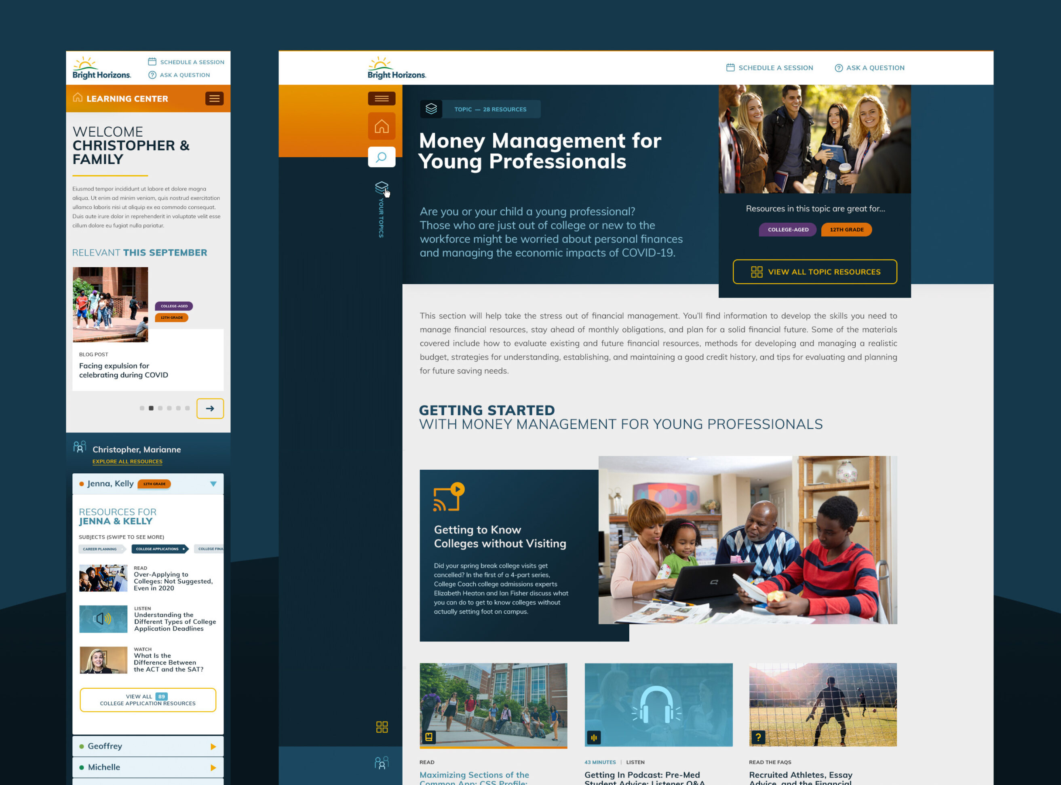
Task: Select the third carousel pagination dot
Action: coord(160,408)
